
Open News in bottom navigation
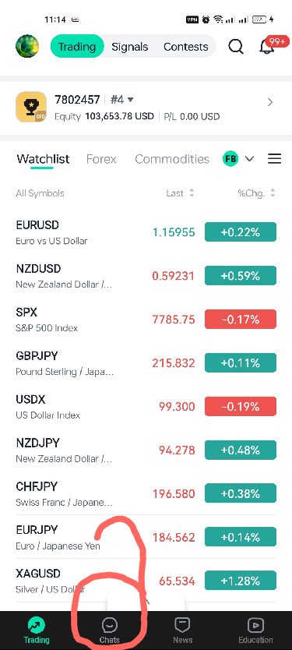(x=182, y=631)
